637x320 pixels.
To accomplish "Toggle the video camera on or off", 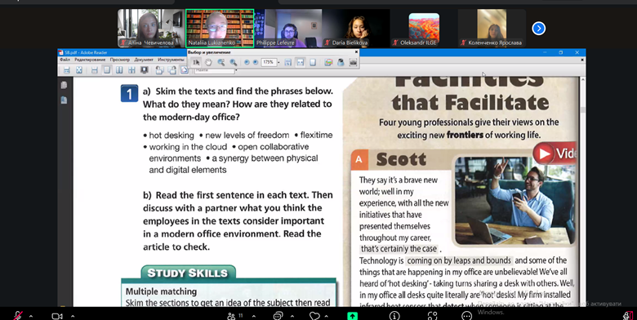I will 57,316.
